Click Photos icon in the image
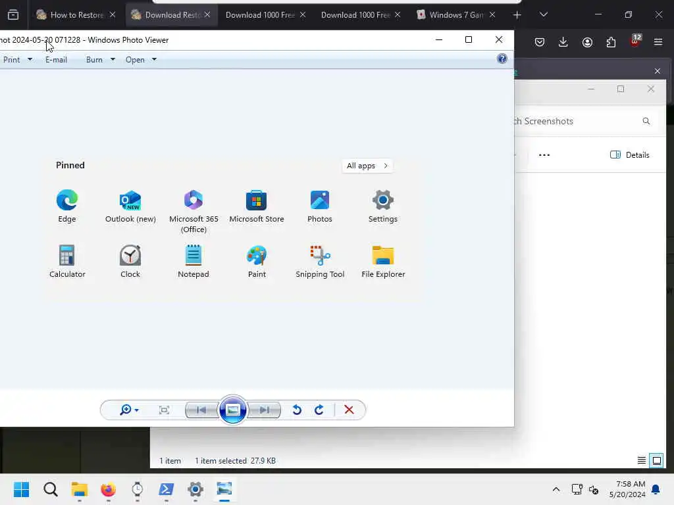The image size is (674, 505). point(320,200)
